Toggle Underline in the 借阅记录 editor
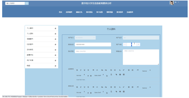 coord(84,87)
